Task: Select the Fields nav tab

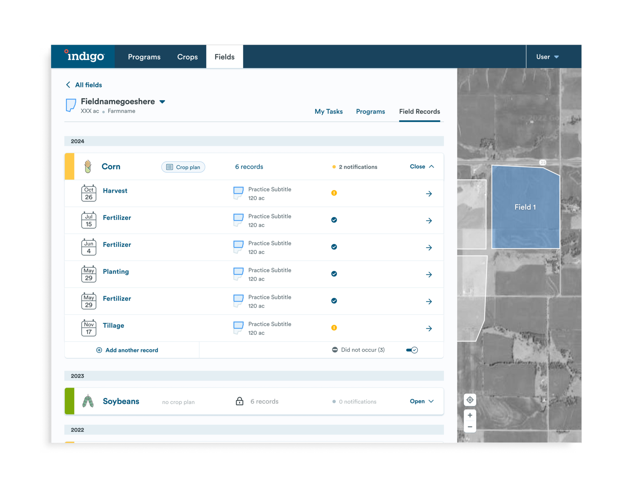Action: click(x=225, y=57)
